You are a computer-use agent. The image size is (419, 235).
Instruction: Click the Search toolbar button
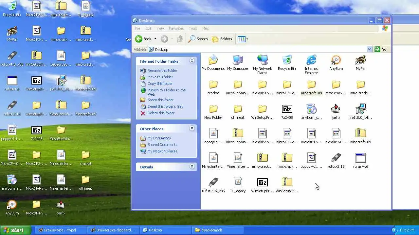click(x=198, y=39)
